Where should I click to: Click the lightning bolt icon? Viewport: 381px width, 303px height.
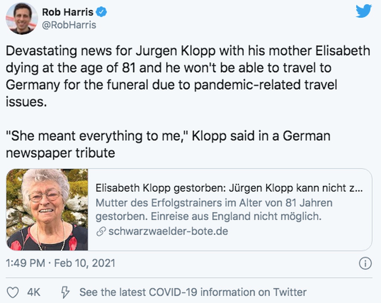point(65,293)
